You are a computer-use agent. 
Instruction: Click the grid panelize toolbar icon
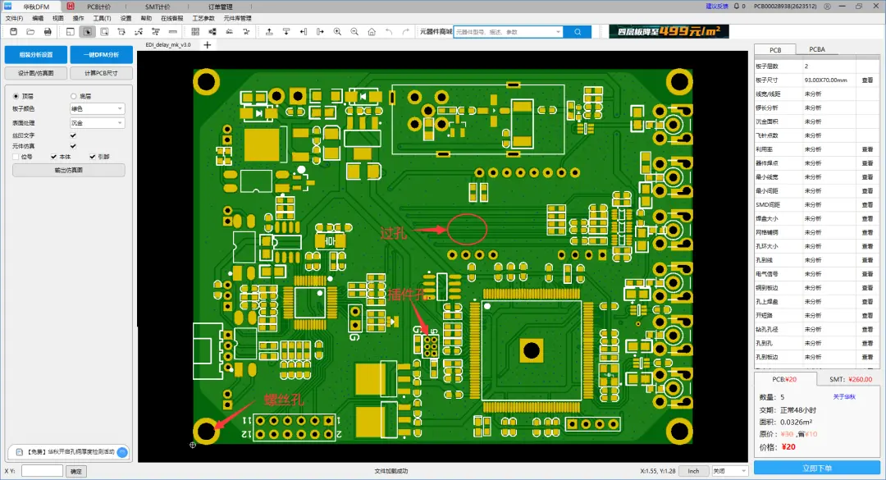click(195, 32)
